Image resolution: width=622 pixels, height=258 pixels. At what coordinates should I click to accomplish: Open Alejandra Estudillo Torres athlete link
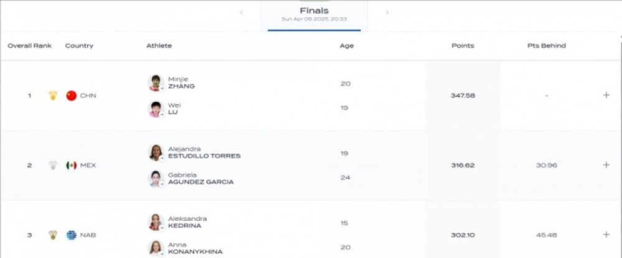pos(204,153)
